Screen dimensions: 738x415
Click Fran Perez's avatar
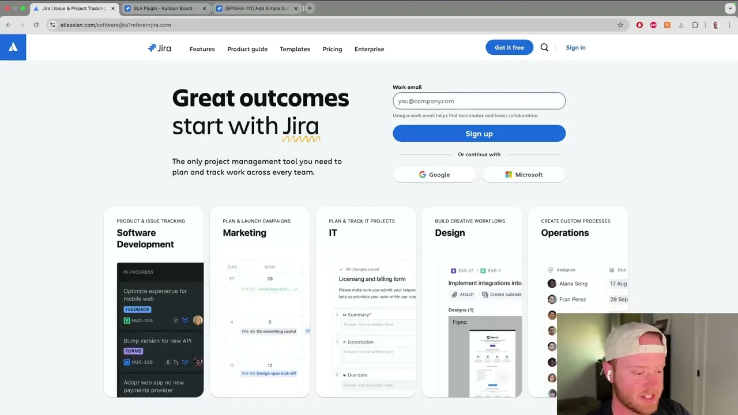552,299
